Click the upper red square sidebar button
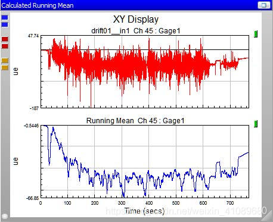Image resolution: width=273 pixels, height=222 pixels. 5,39
